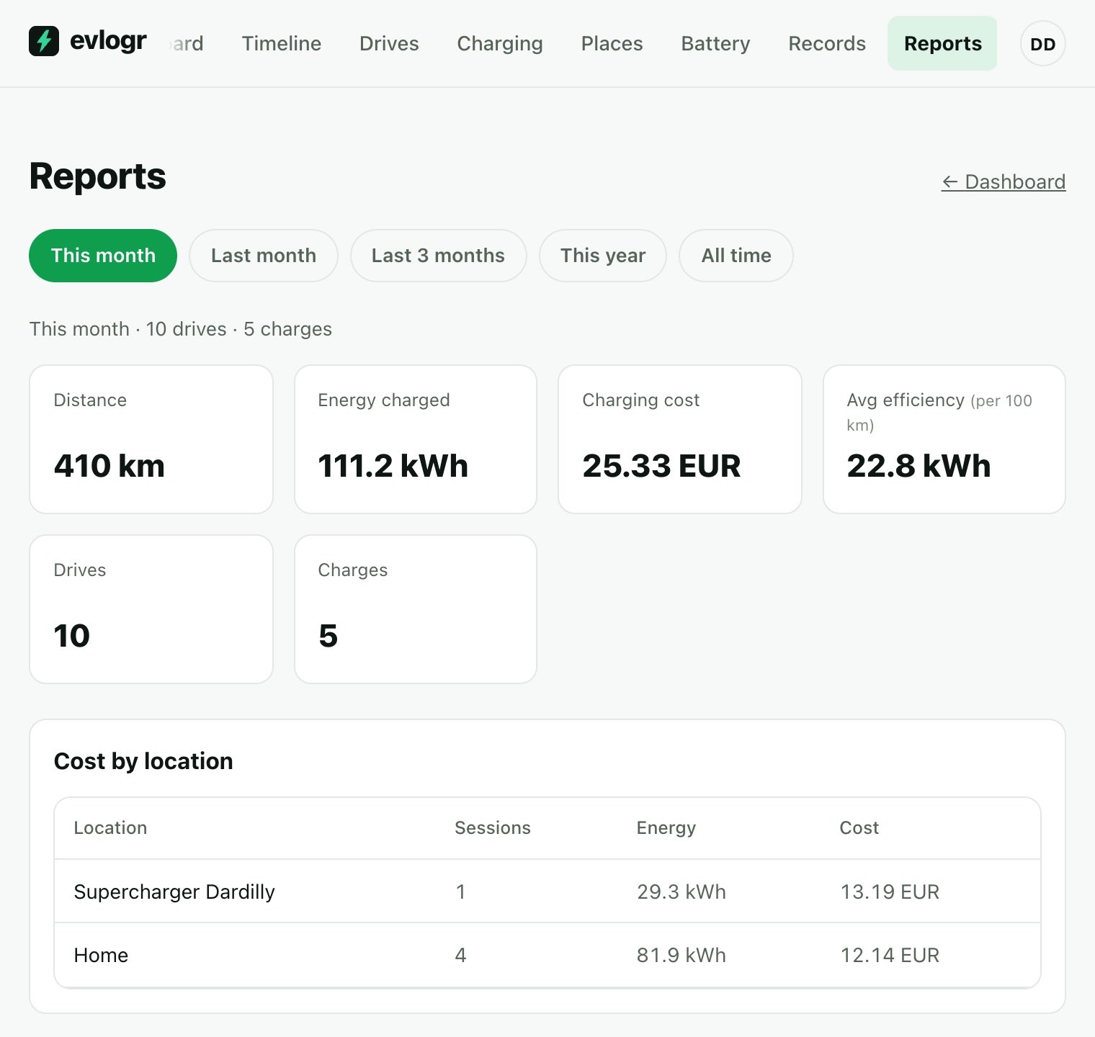Click the 29.3 kWh energy value
Viewport: 1095px width, 1037px height.
tap(681, 892)
